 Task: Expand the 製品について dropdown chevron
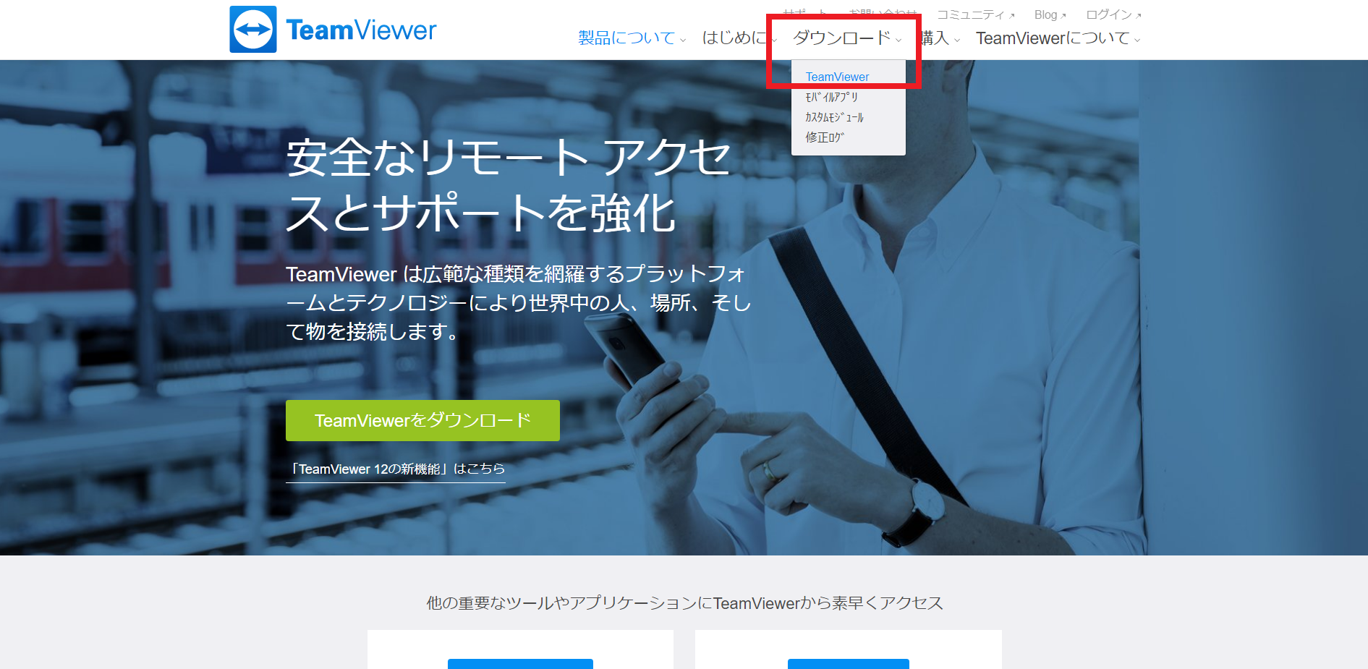(683, 41)
